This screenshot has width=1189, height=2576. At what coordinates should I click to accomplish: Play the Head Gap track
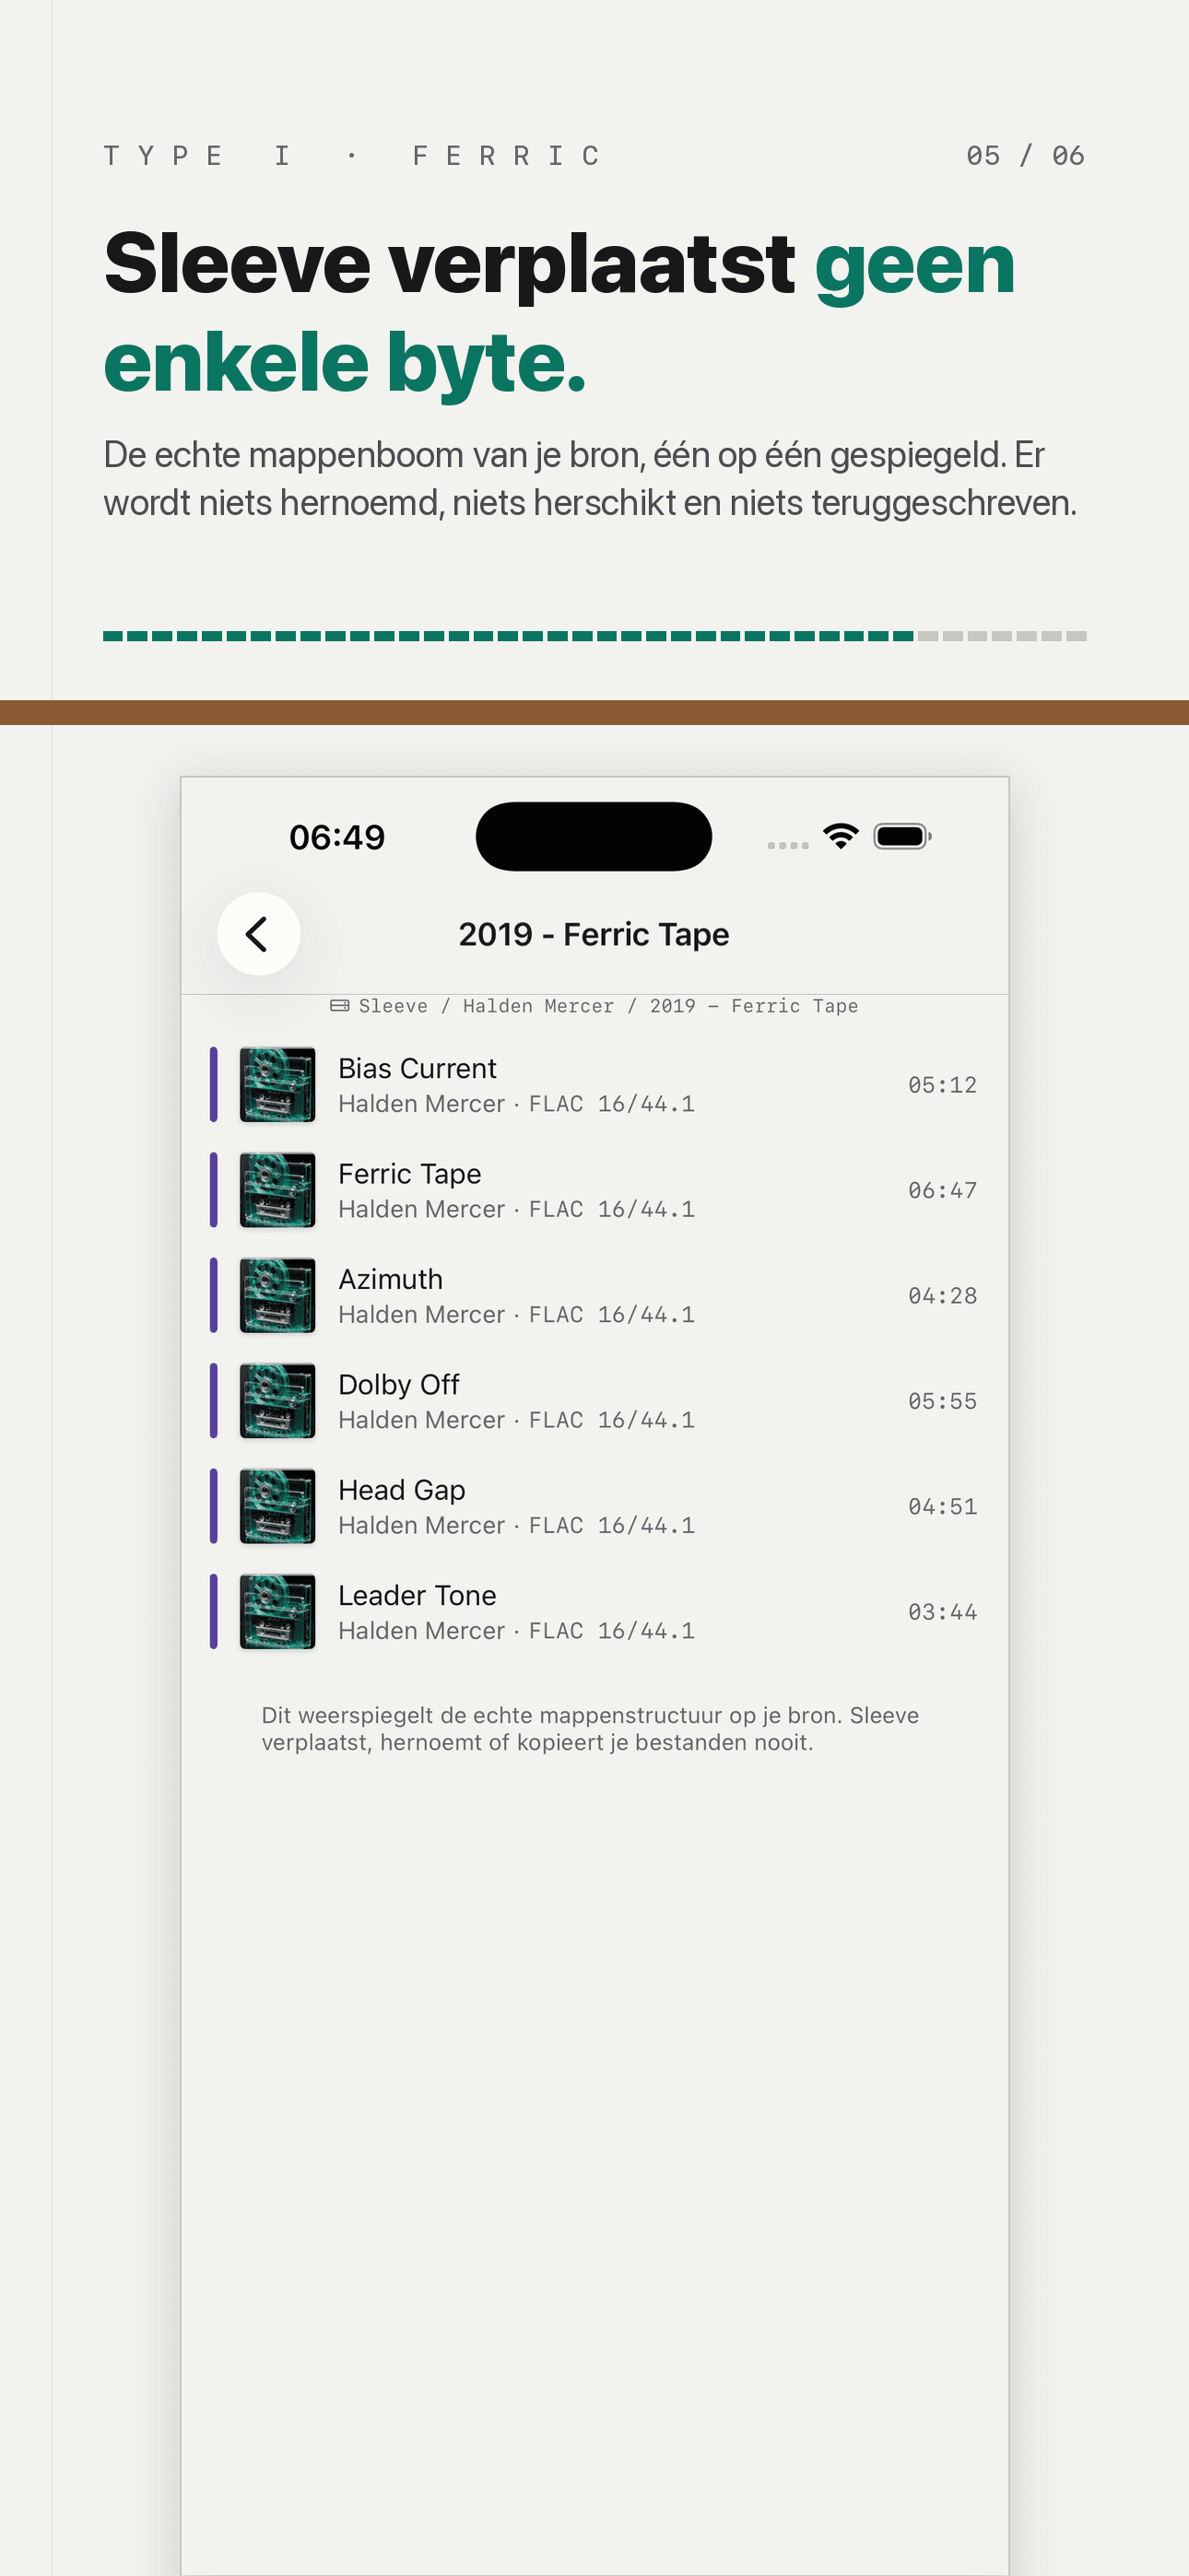pos(594,1506)
